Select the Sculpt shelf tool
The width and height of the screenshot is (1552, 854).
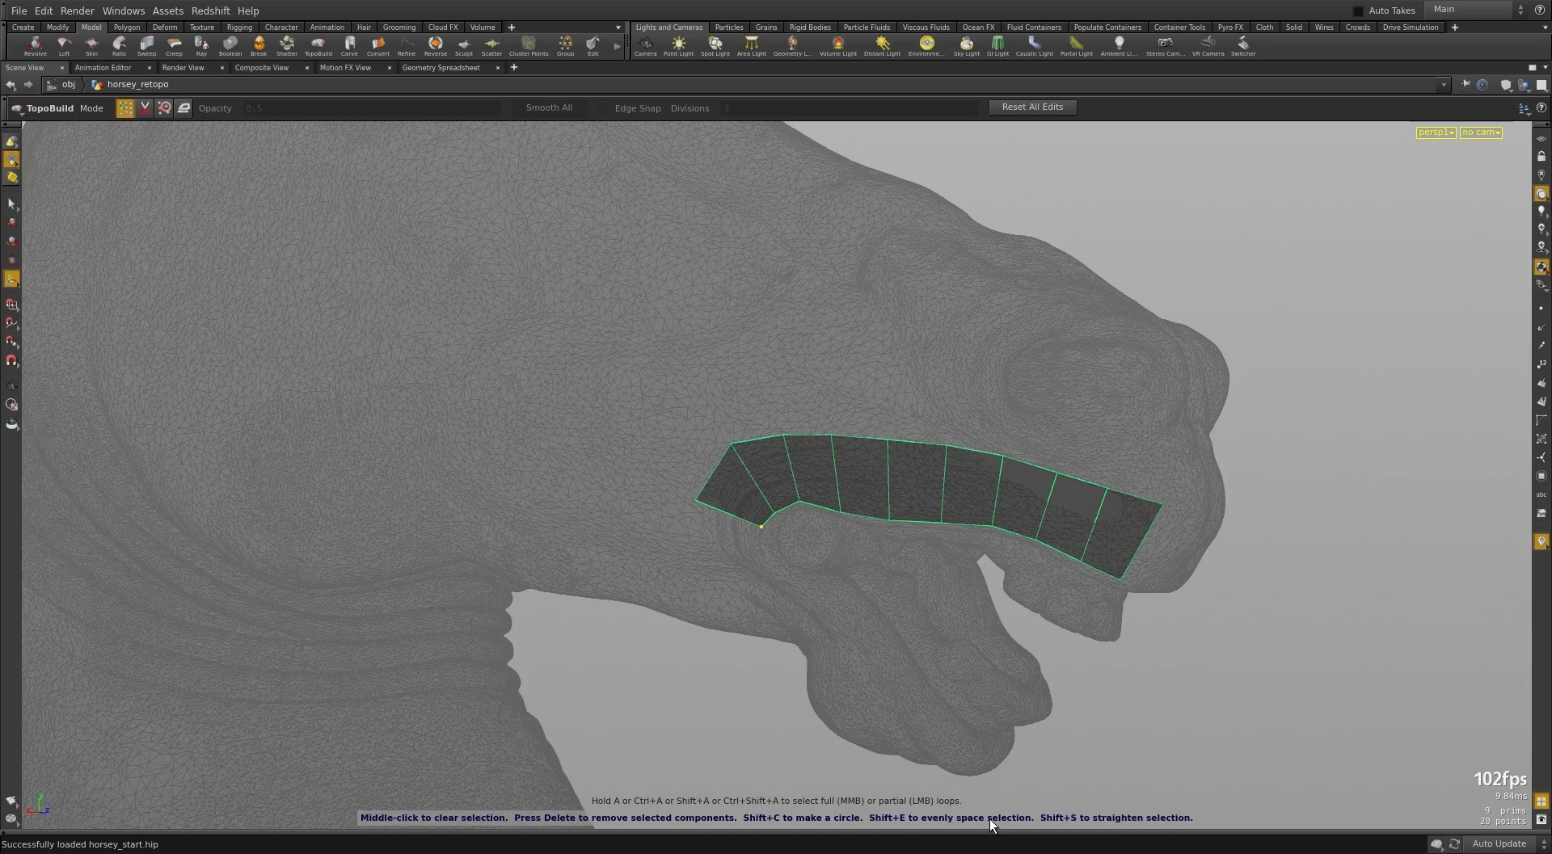(x=464, y=46)
